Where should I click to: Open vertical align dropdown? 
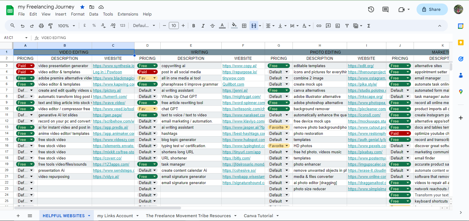click(x=282, y=26)
